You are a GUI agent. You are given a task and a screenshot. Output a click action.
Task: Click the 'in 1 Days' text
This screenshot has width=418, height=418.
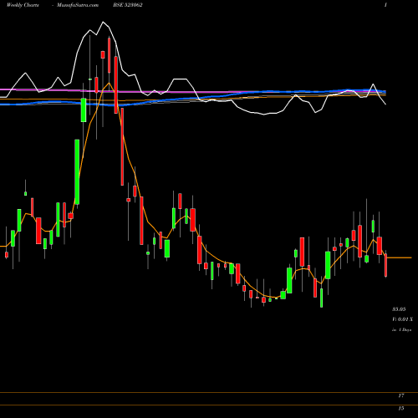(401, 329)
